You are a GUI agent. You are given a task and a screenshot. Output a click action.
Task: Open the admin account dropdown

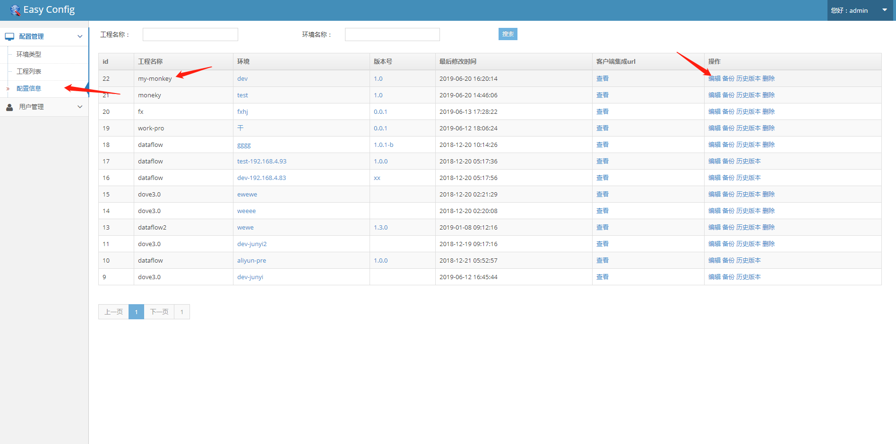pos(884,9)
